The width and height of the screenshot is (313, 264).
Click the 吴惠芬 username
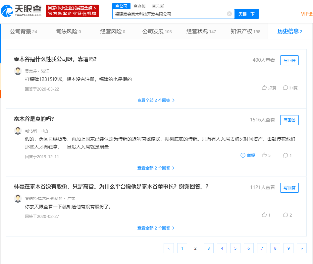point(31,71)
